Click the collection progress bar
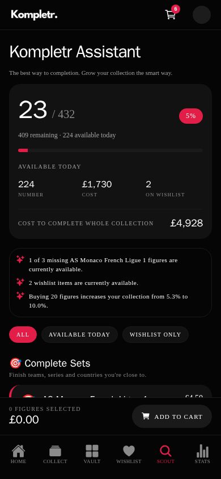This screenshot has width=221, height=479. pos(110,150)
